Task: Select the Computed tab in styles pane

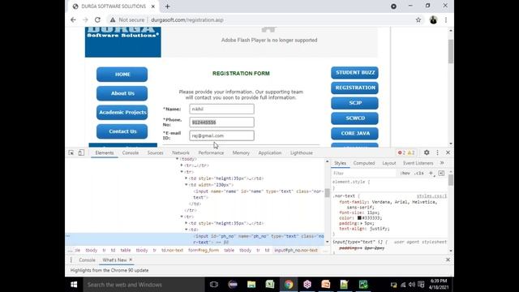Action: point(364,163)
